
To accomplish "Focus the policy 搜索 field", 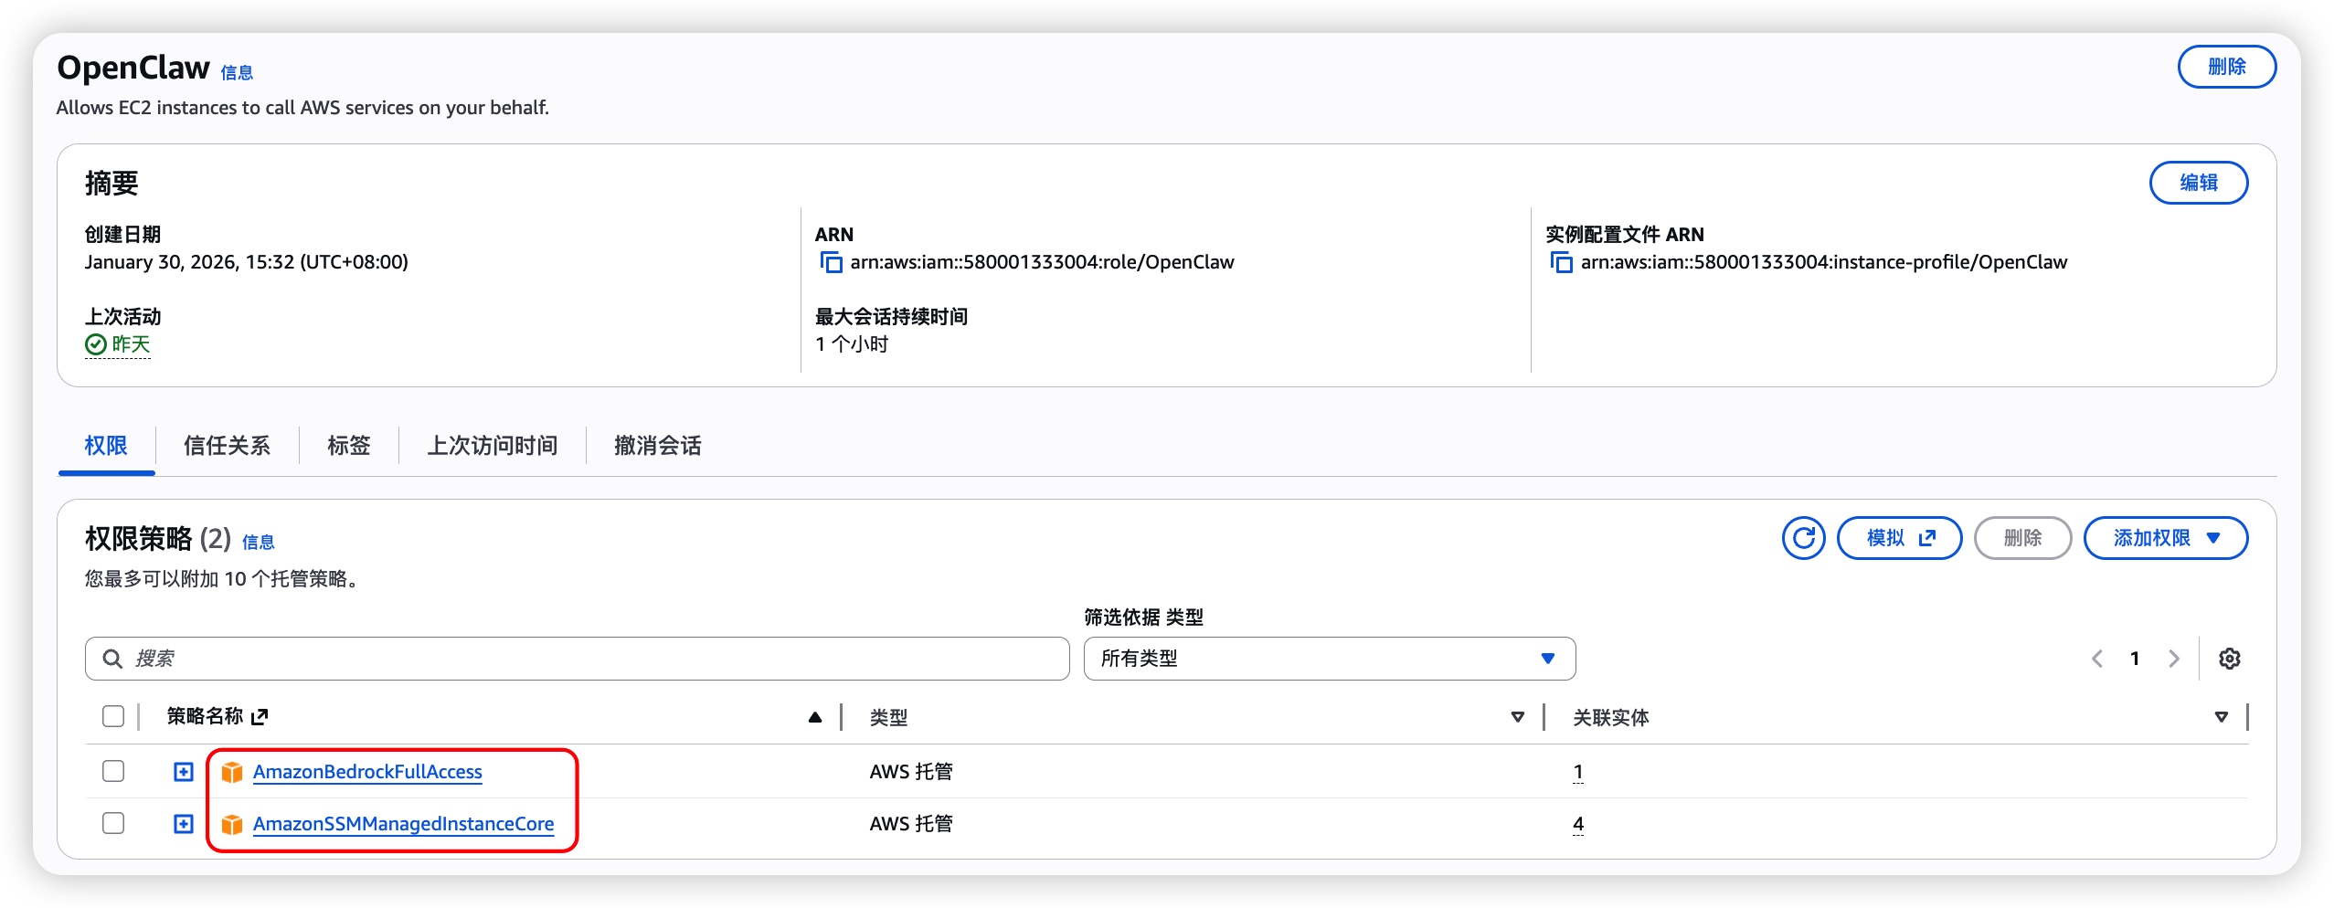I will [x=578, y=659].
